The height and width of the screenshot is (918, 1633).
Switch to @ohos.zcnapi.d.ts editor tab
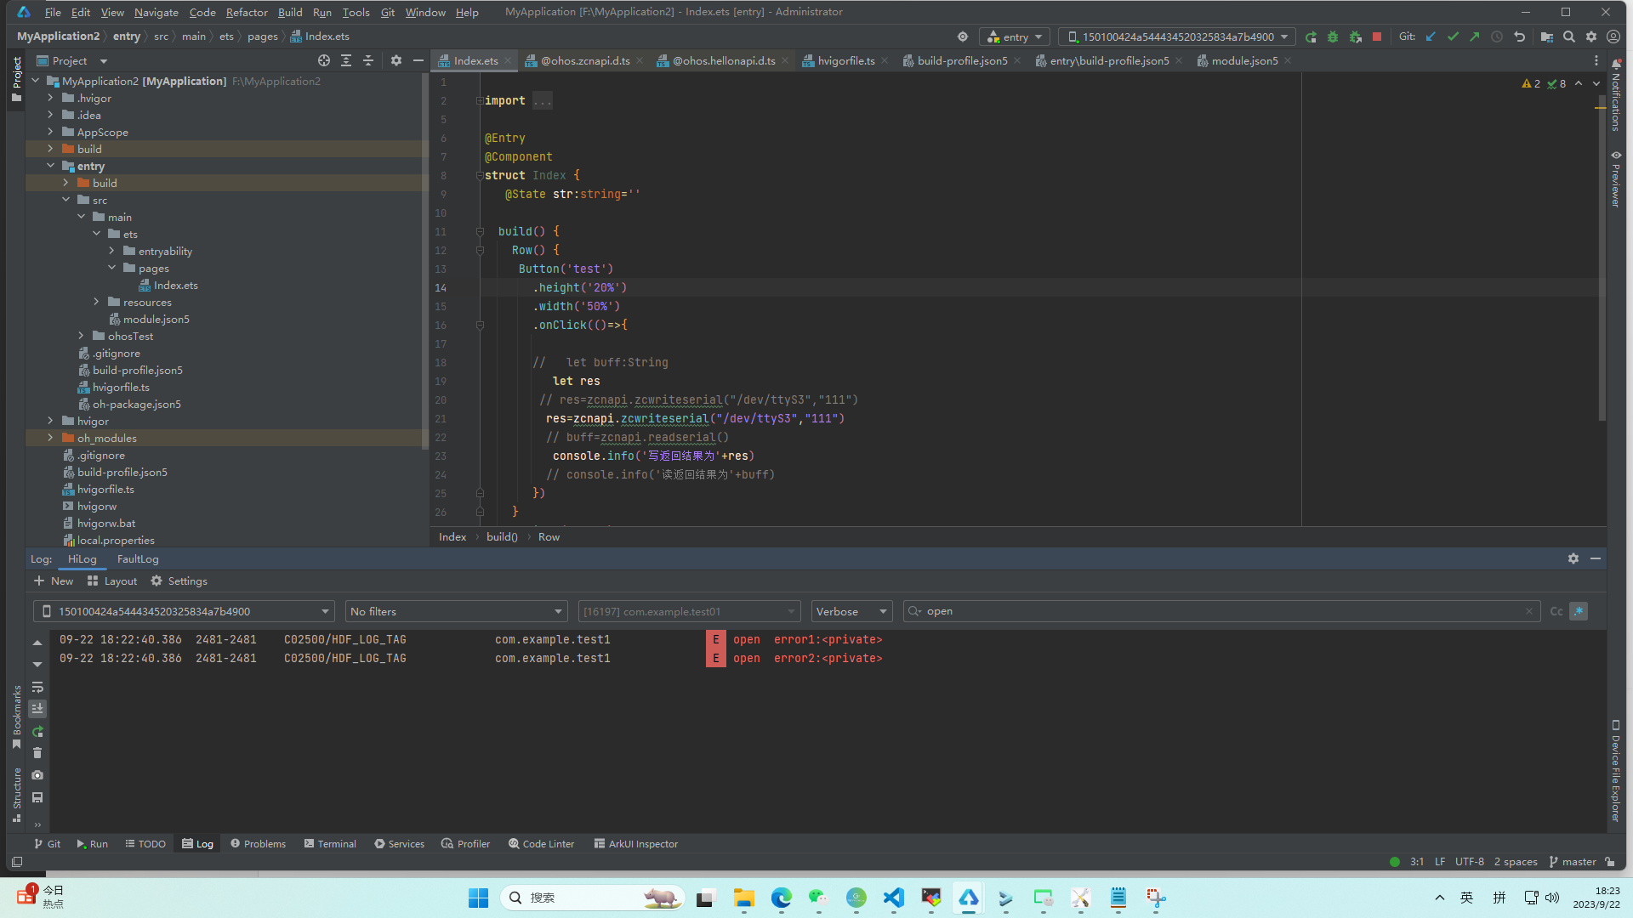point(585,60)
